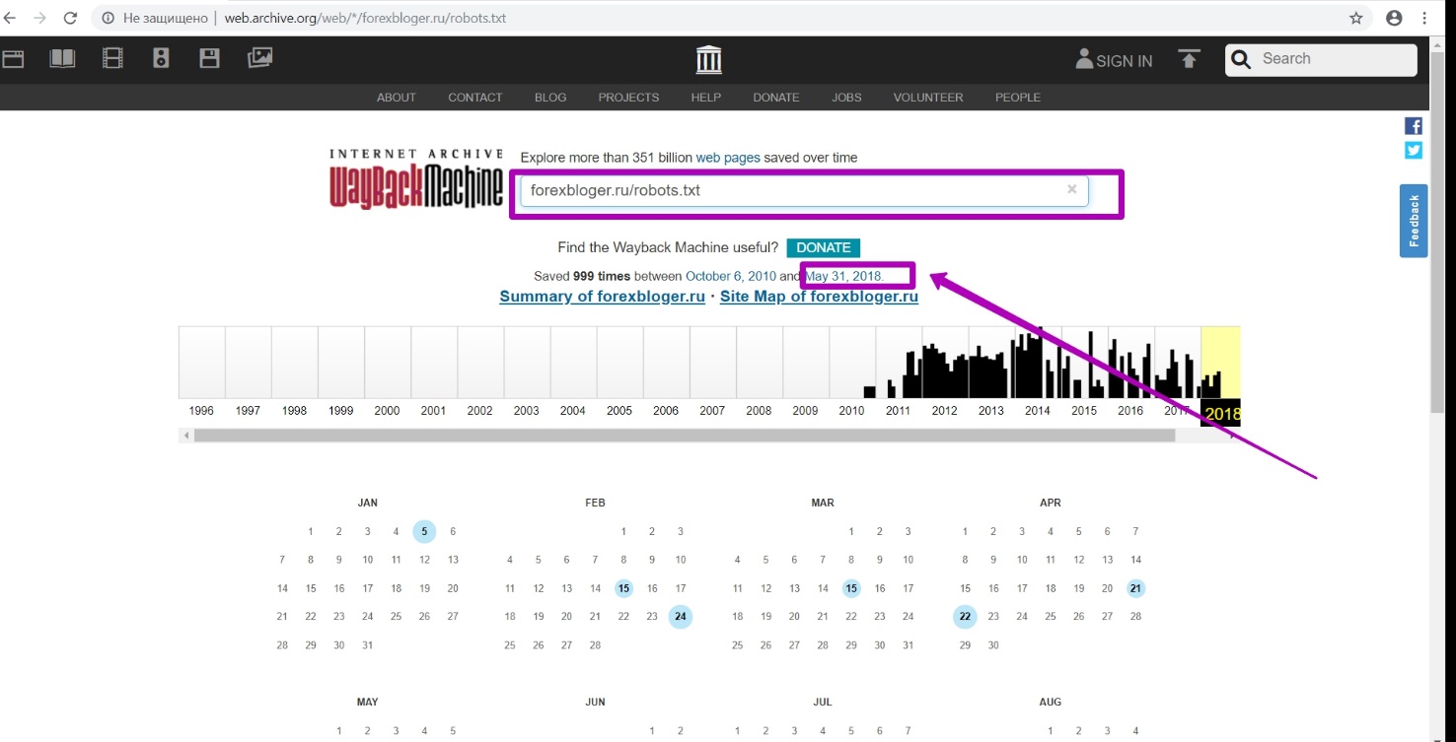Click the timeline scrollbar left arrow
The height and width of the screenshot is (742, 1456).
pyautogui.click(x=184, y=435)
